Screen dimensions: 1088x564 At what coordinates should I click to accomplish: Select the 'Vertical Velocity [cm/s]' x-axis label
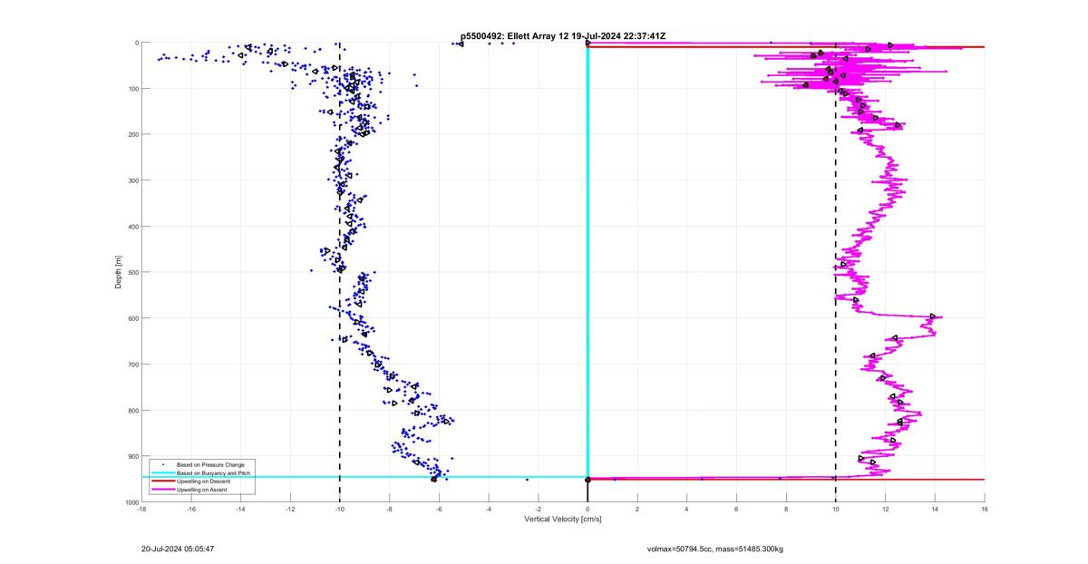click(x=562, y=520)
